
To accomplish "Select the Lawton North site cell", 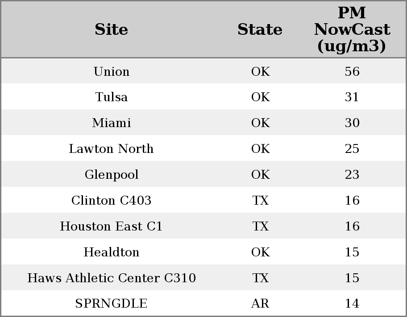I will [x=112, y=148].
